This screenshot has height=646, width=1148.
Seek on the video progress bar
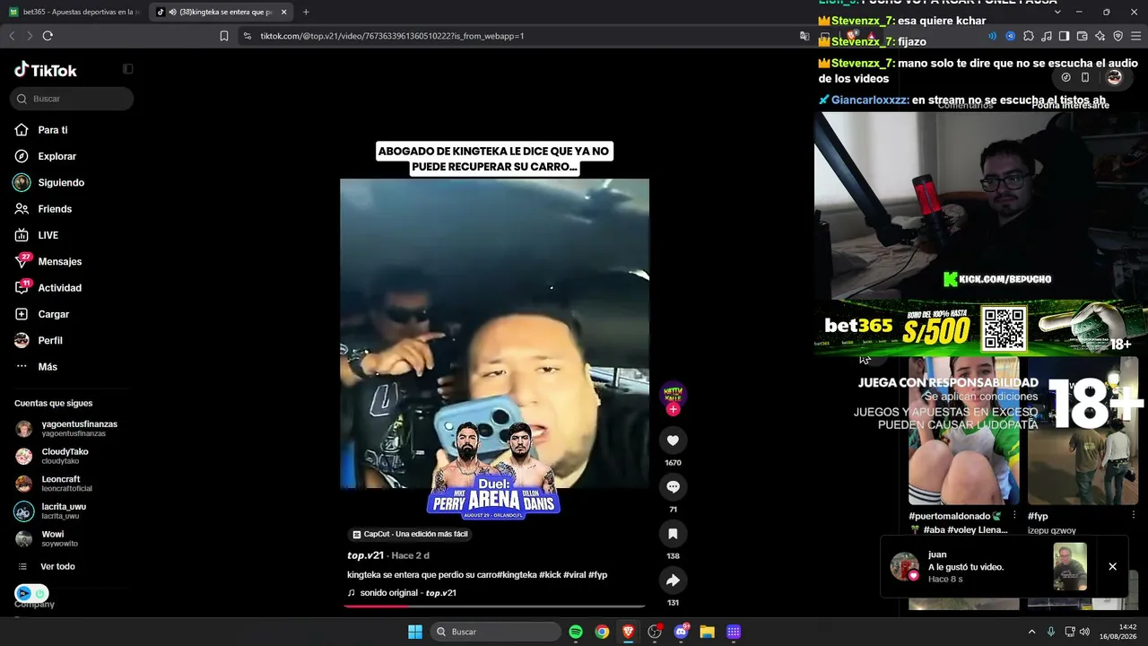(x=494, y=607)
